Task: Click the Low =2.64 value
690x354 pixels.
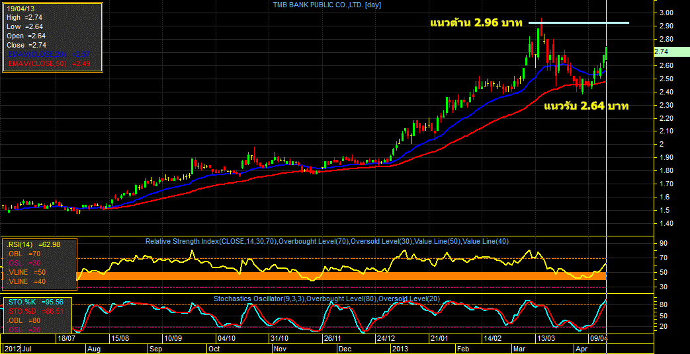Action: pyautogui.click(x=26, y=26)
